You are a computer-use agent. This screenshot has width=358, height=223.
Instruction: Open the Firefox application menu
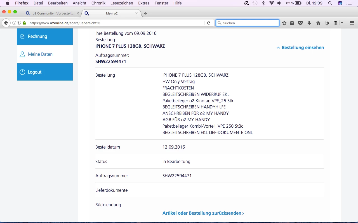(x=22, y=3)
